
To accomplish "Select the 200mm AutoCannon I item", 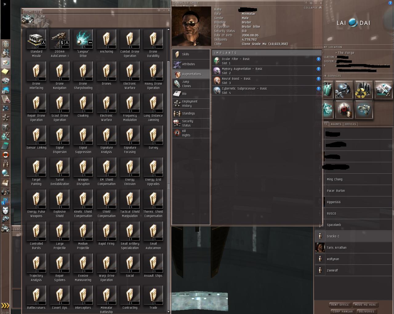I will pyautogui.click(x=60, y=44).
